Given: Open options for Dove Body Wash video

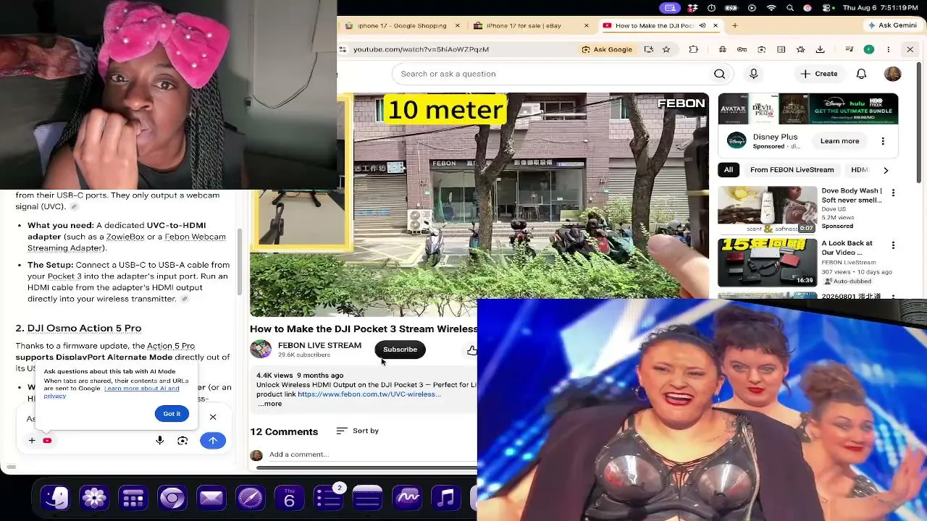Looking at the screenshot, I should (893, 193).
